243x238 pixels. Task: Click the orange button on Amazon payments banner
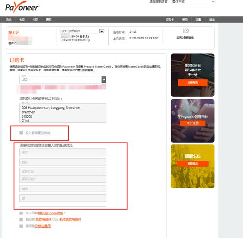(x=192, y=83)
